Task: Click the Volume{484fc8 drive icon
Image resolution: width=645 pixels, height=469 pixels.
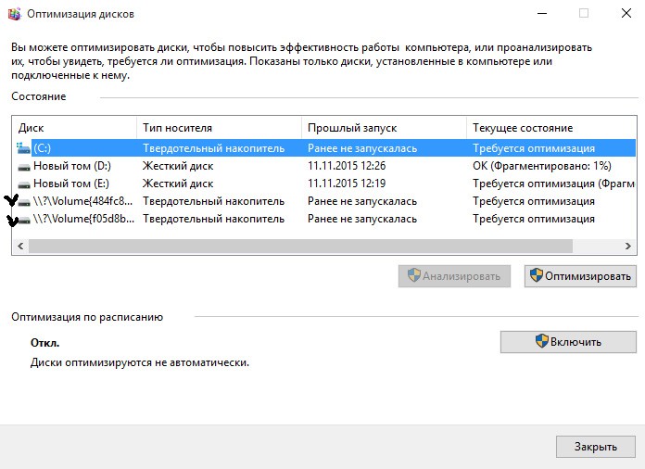Action: tap(23, 201)
